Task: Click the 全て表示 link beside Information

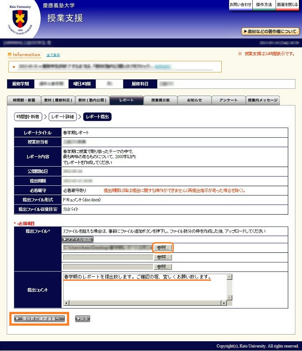Action: (x=53, y=55)
